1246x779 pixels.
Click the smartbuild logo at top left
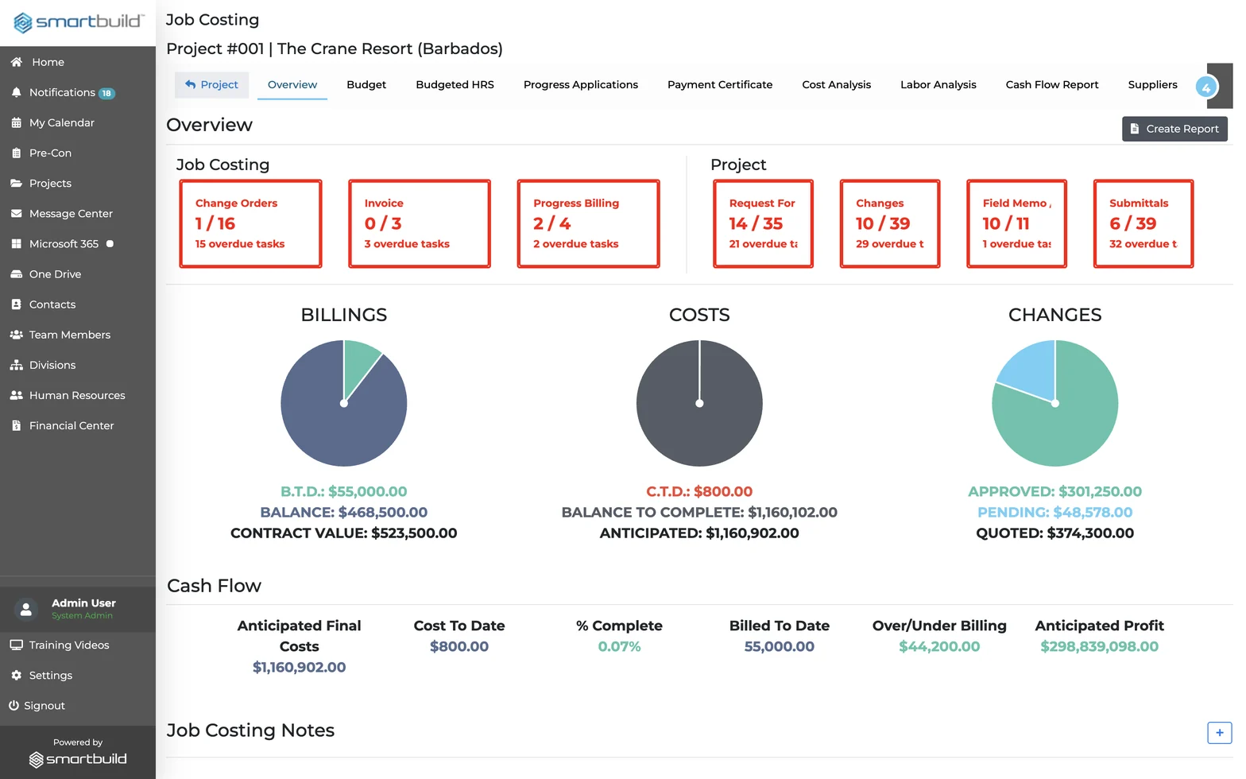[x=78, y=22]
